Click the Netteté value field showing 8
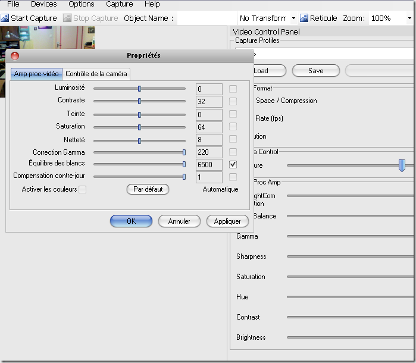416x363 pixels. tap(209, 140)
